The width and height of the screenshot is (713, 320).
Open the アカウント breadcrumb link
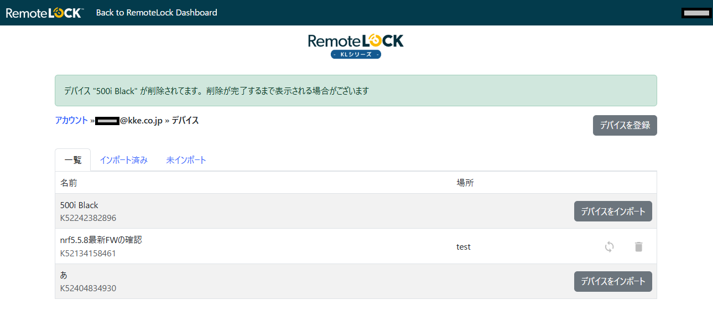(x=71, y=120)
